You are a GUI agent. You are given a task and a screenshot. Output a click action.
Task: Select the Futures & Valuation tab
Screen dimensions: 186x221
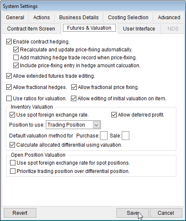click(x=89, y=28)
